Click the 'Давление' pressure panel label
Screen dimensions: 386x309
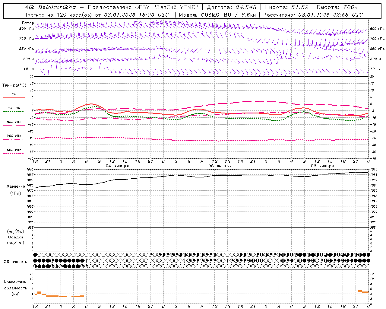point(16,186)
